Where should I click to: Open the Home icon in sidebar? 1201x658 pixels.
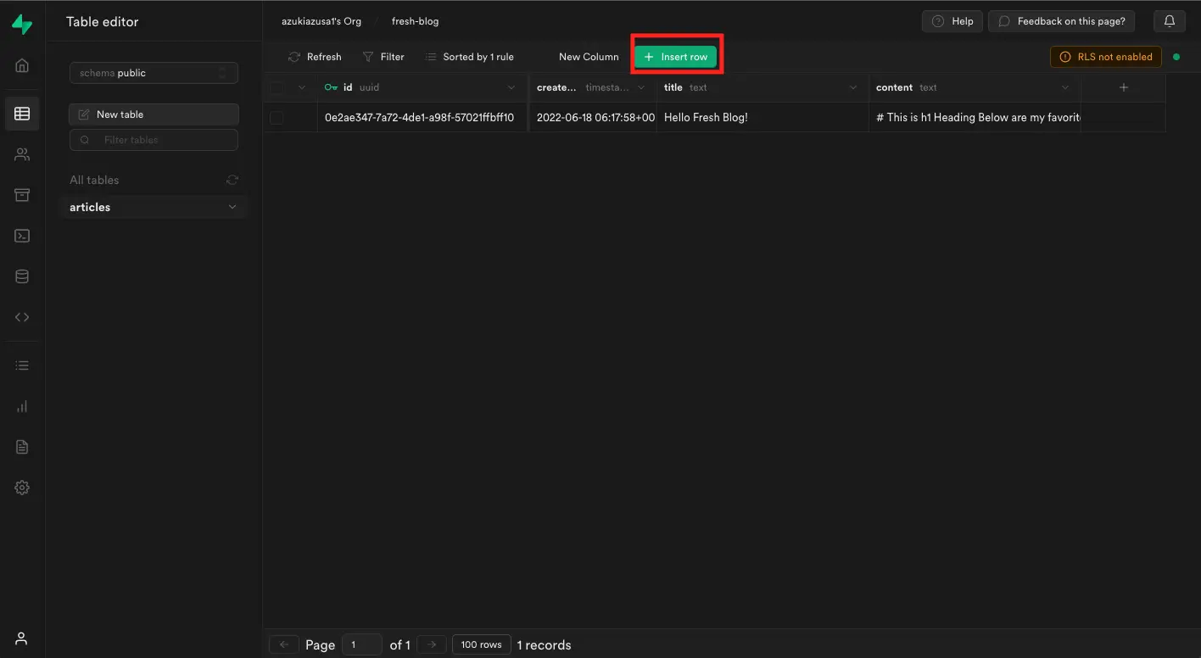(22, 65)
